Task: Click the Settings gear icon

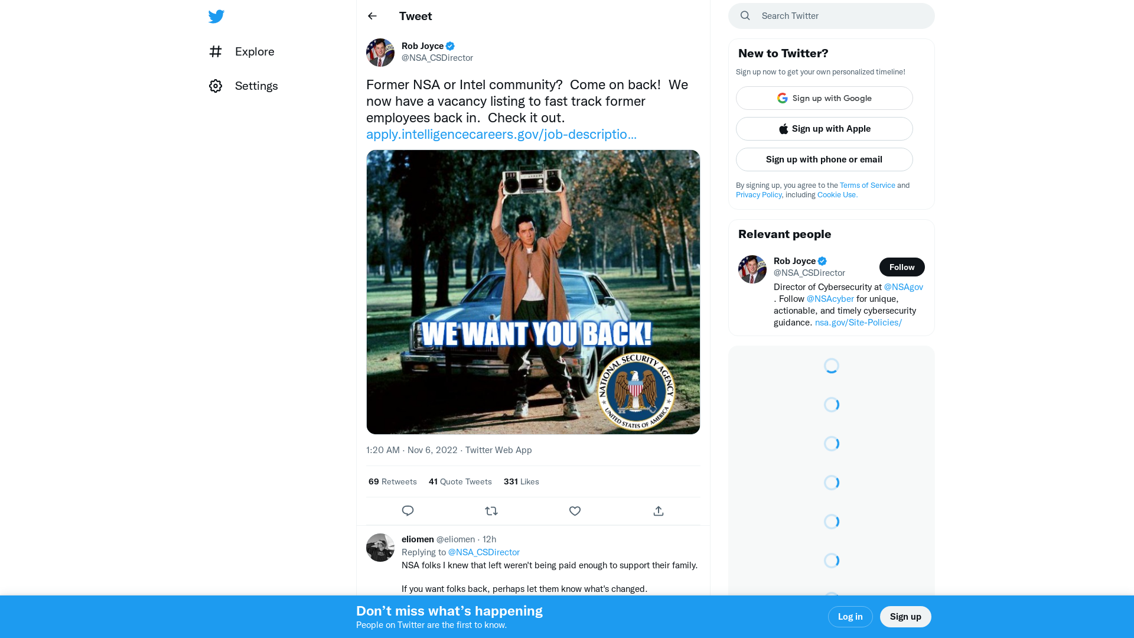Action: (216, 86)
